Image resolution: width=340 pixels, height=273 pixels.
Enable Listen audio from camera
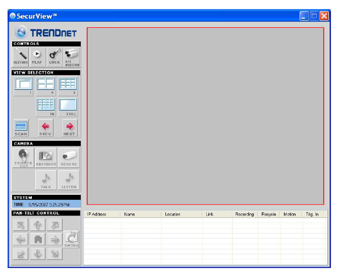pos(69,180)
